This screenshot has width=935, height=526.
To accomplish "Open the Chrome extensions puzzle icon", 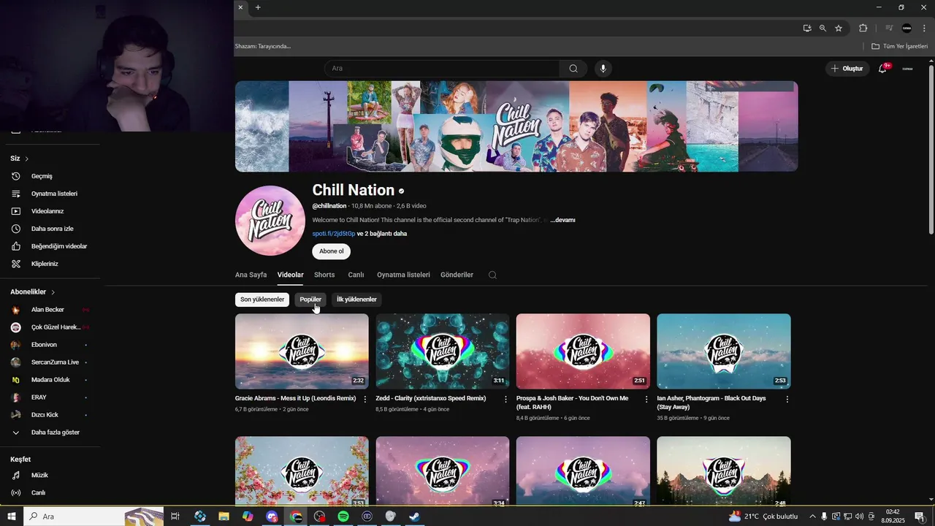I will 863,28.
